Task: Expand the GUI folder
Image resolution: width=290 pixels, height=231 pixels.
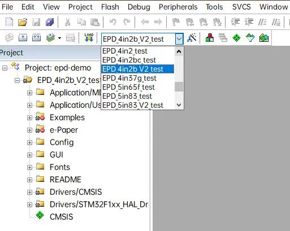Action: [x=29, y=155]
